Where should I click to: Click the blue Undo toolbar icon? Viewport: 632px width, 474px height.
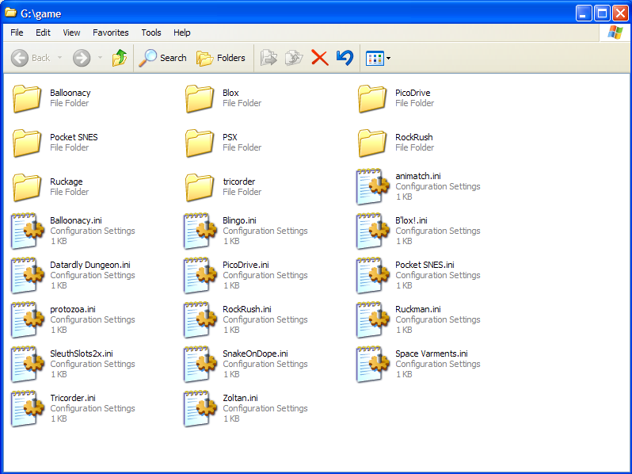click(345, 58)
